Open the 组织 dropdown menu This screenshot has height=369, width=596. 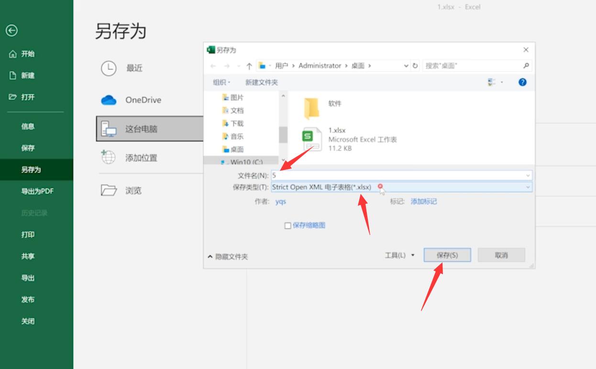pos(221,82)
